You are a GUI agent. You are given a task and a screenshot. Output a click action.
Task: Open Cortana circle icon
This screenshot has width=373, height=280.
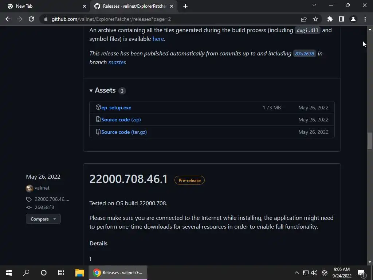44,273
